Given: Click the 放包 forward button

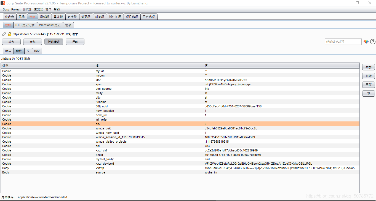Looking at the screenshot, I should [x=11, y=42].
